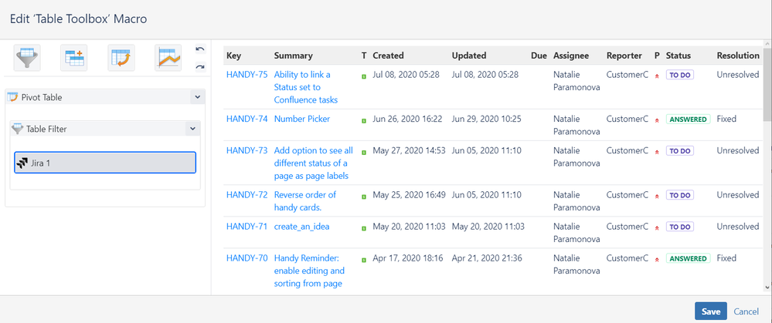
Task: Click 'Jun 26, 2020 16:22' created date
Action: tap(408, 119)
